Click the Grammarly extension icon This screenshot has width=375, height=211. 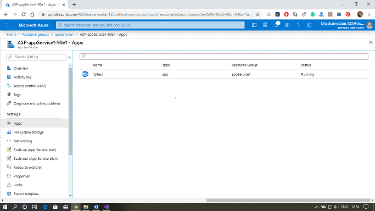point(312,14)
